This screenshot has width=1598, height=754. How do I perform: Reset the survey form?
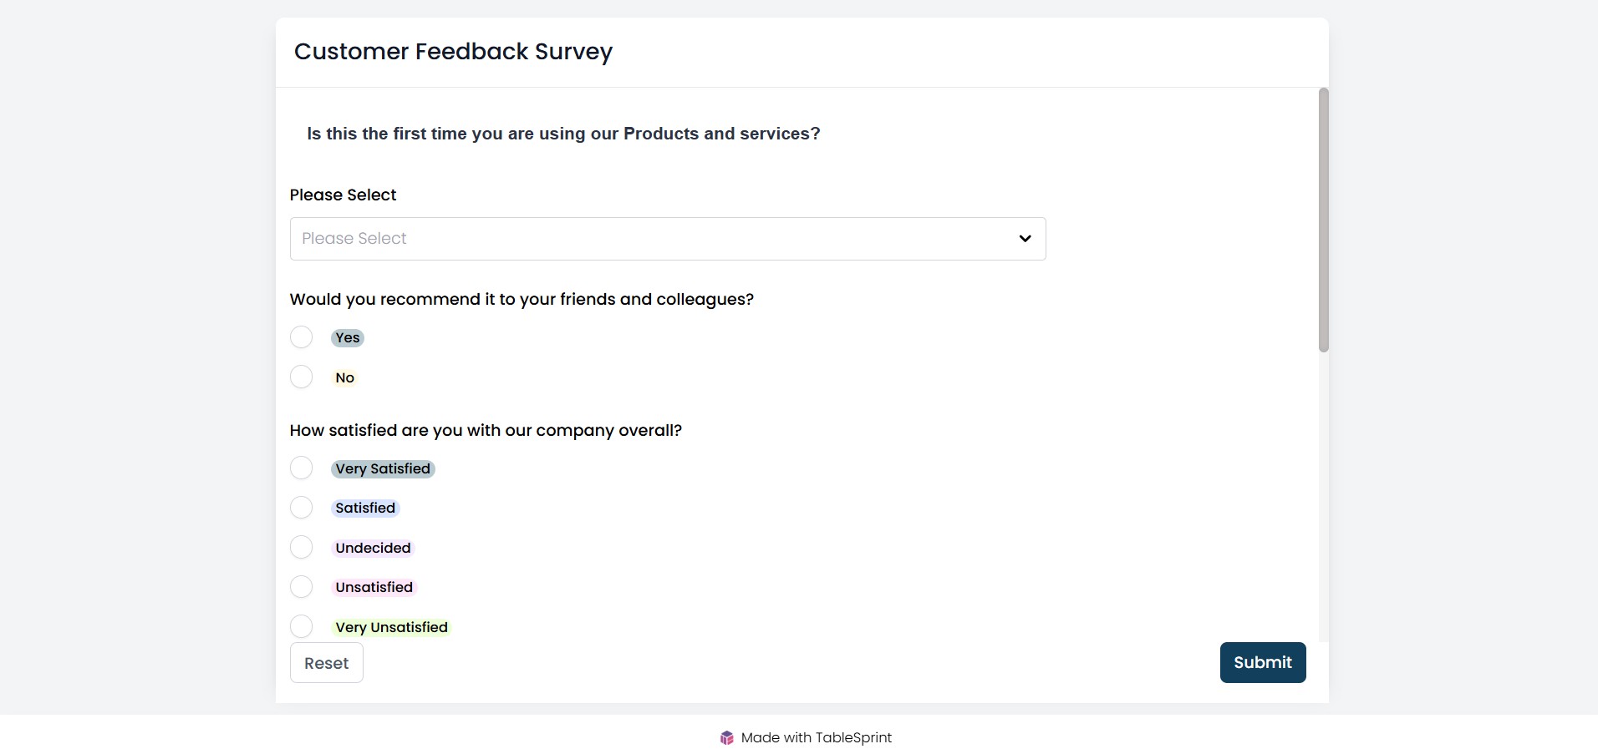coord(327,663)
